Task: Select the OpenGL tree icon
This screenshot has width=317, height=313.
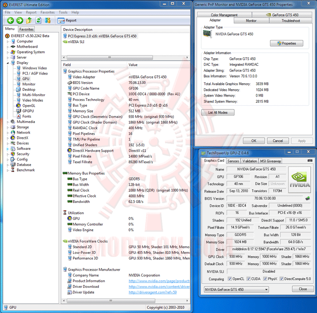Action: click(18, 105)
